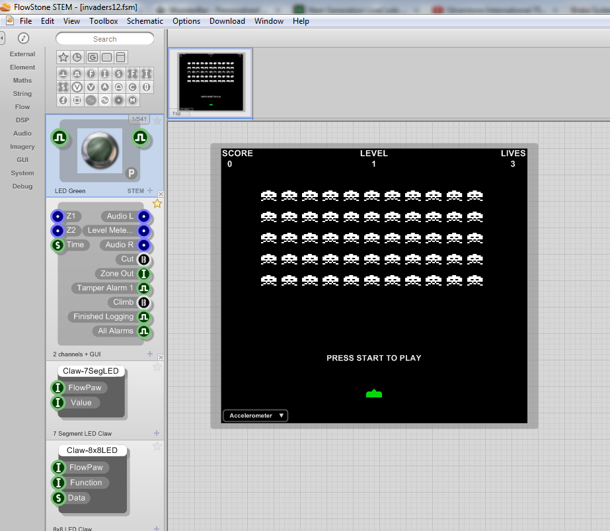Open the Help menu
610x531 pixels.
(x=301, y=21)
